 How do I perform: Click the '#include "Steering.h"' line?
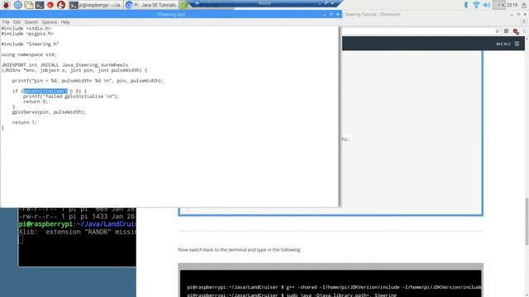pyautogui.click(x=30, y=44)
